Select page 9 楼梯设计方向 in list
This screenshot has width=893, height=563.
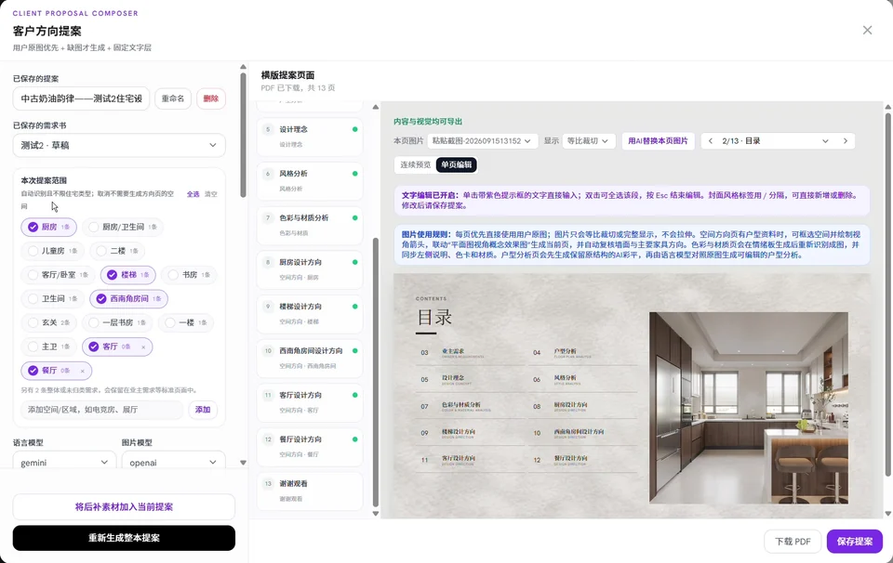pos(310,314)
